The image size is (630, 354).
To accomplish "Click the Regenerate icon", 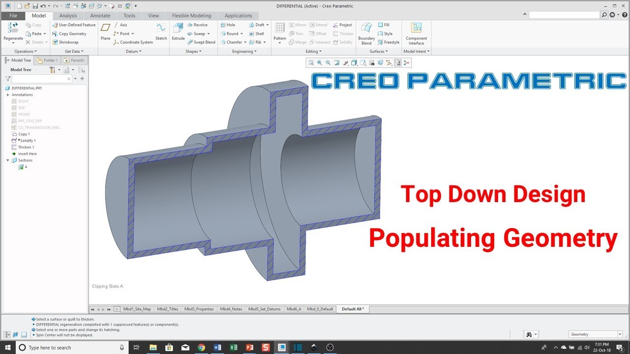I will [13, 29].
